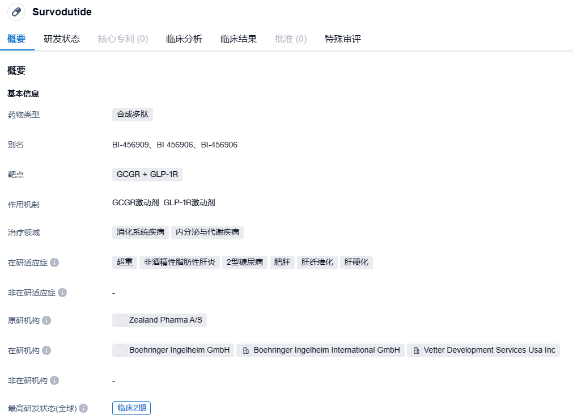This screenshot has height=419, width=573.
Task: Click building icon of Vetter Development Services
Action: point(416,350)
